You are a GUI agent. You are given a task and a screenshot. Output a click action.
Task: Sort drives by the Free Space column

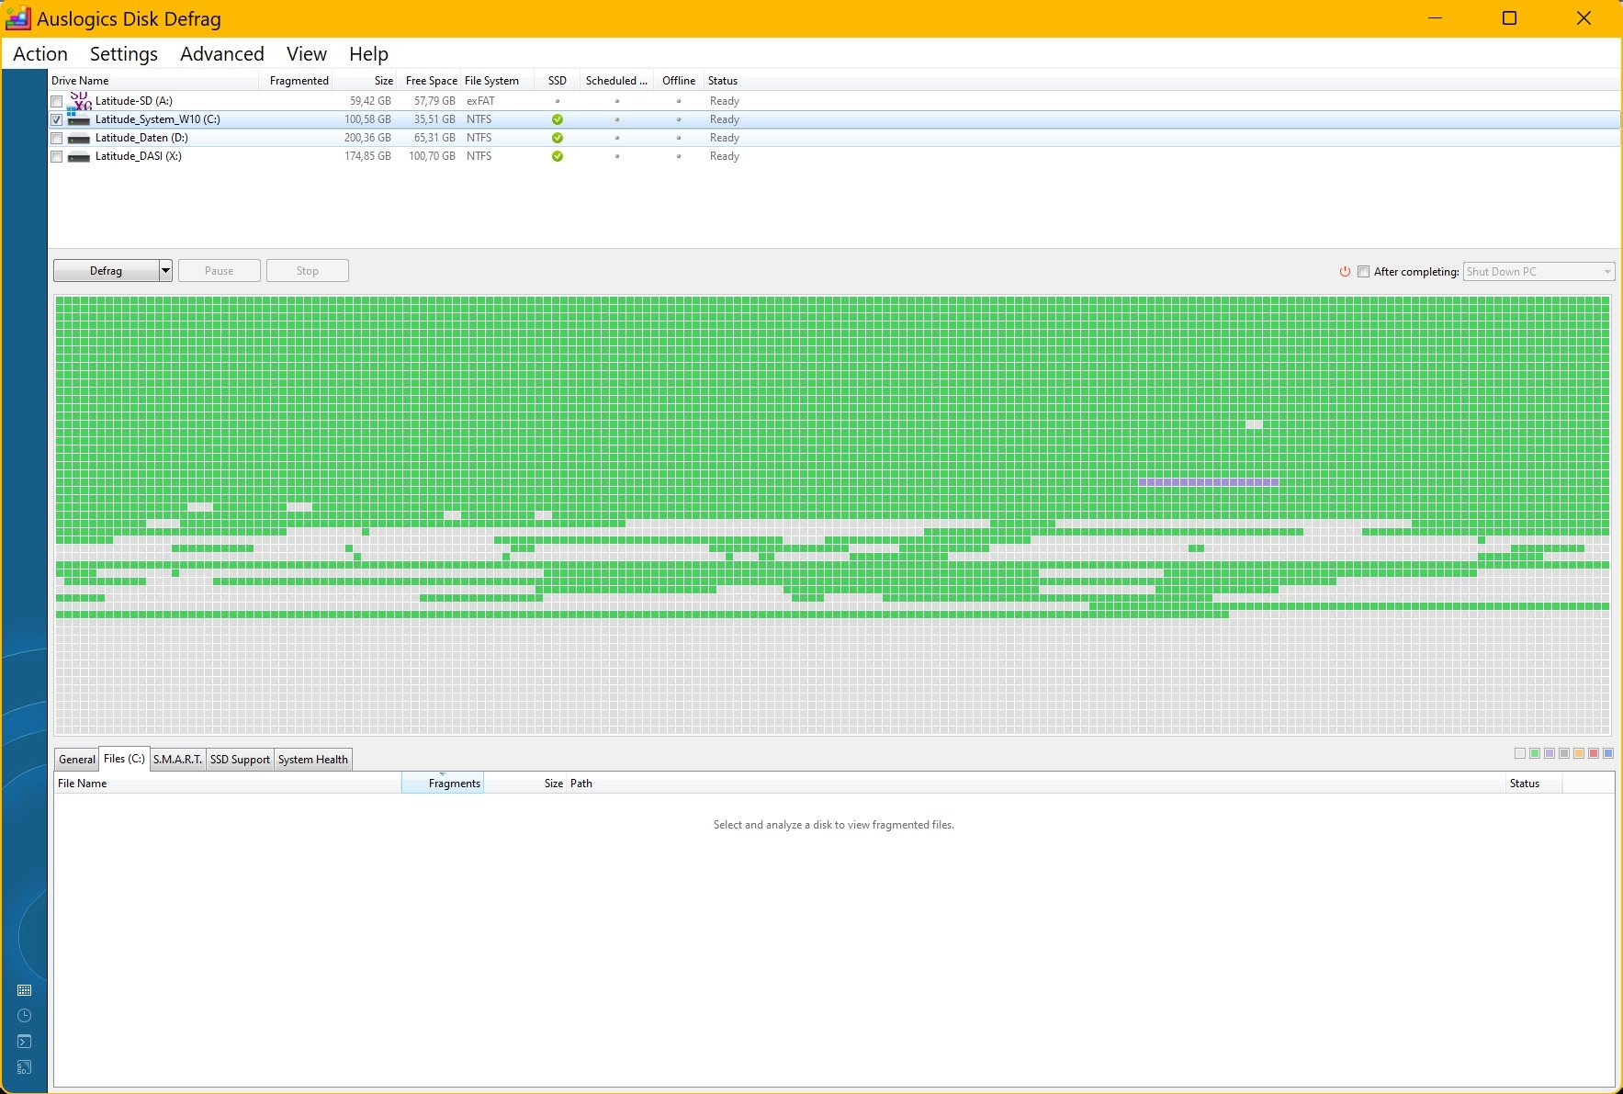[429, 81]
